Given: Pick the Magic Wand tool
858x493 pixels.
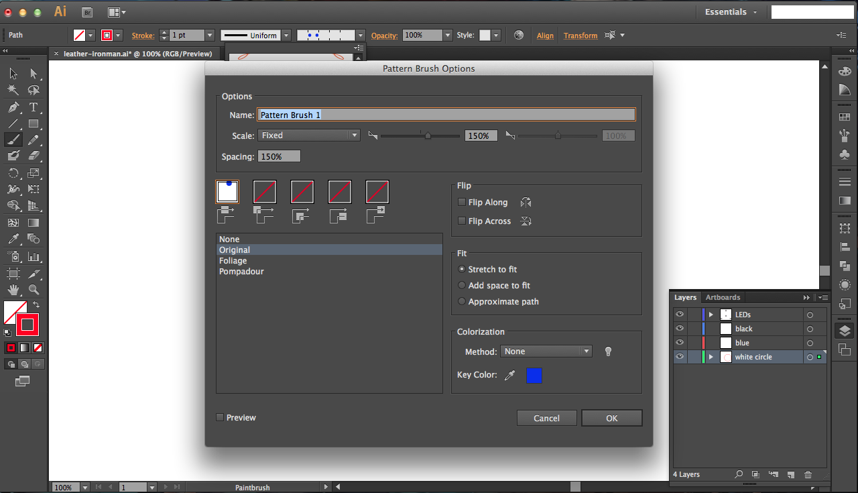Looking at the screenshot, I should [x=13, y=90].
